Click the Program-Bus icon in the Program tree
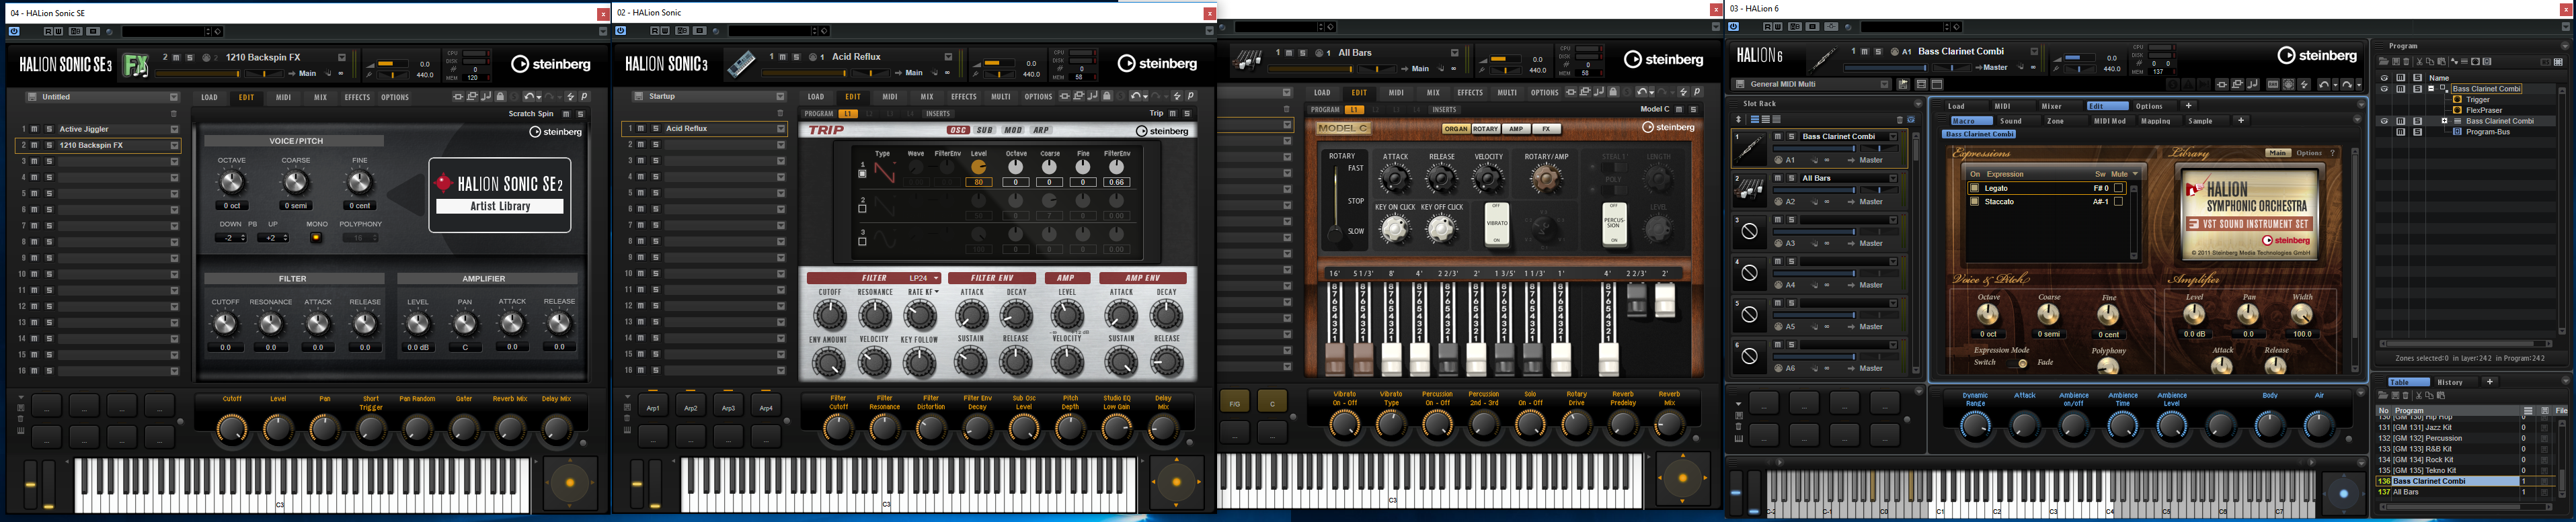2576x522 pixels. (x=2457, y=131)
